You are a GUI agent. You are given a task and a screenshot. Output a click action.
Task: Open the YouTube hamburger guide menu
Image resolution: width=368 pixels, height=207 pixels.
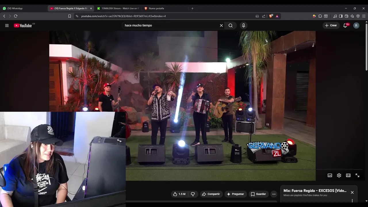(x=7, y=25)
